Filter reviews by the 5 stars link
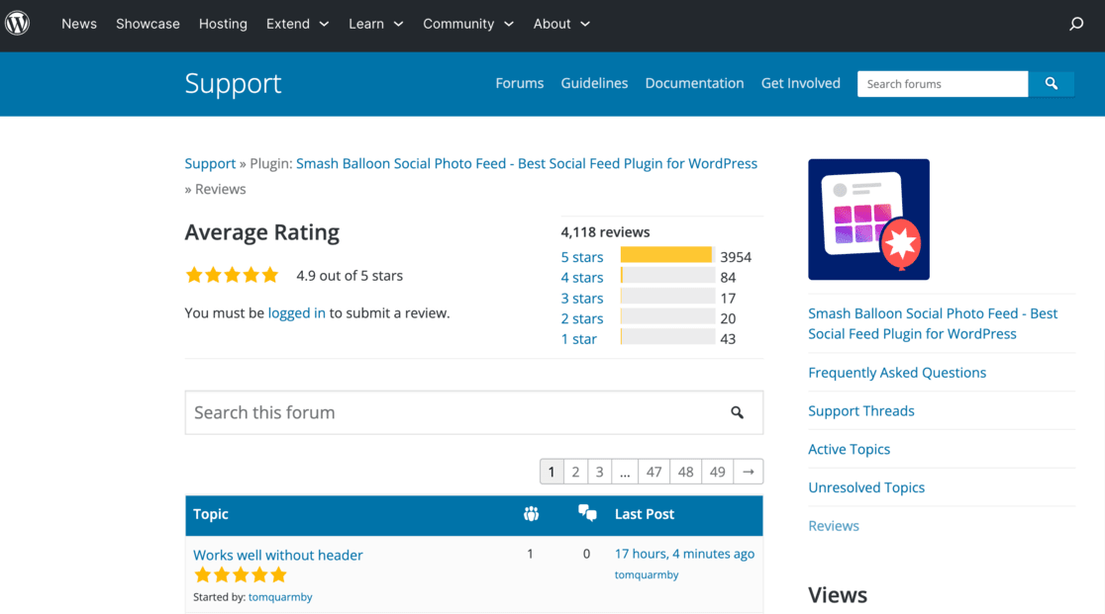 581,257
